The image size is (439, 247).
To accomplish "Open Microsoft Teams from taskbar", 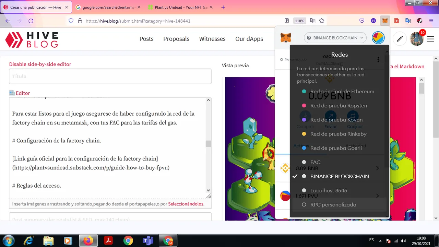I will tap(148, 241).
